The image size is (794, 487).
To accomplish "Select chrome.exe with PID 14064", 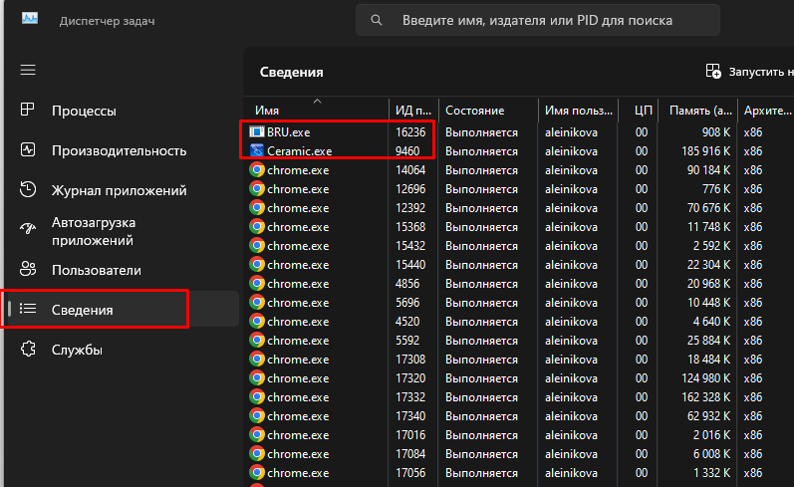I will [521, 170].
